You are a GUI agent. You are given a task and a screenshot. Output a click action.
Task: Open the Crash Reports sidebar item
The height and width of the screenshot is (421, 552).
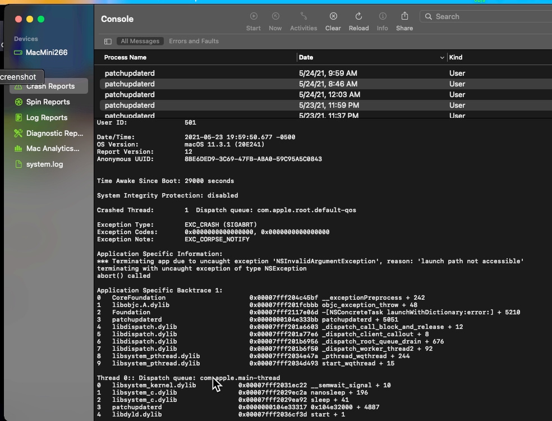[49, 86]
